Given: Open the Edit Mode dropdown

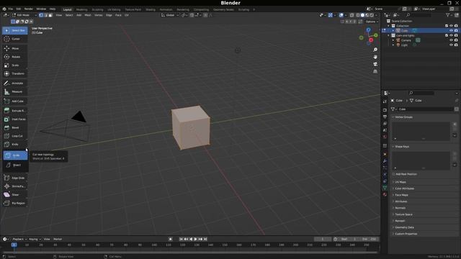Looking at the screenshot, I should click(24, 15).
